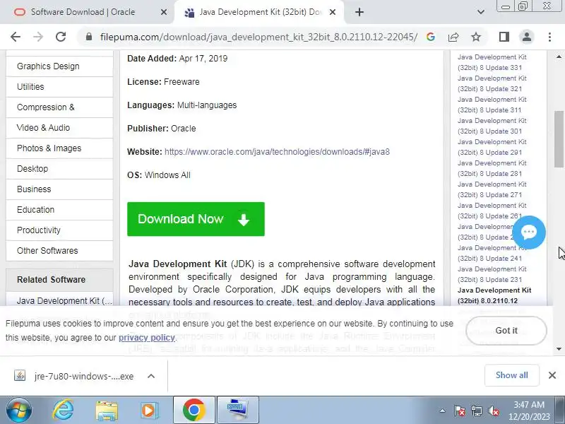Open on-screen keyboard taskbar app
Viewport: 565px width, 424px height.
(238, 411)
